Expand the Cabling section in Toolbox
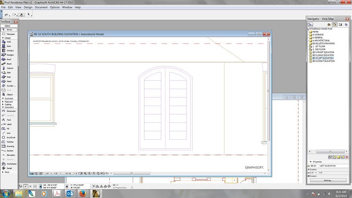The height and width of the screenshot is (198, 352). [3, 104]
